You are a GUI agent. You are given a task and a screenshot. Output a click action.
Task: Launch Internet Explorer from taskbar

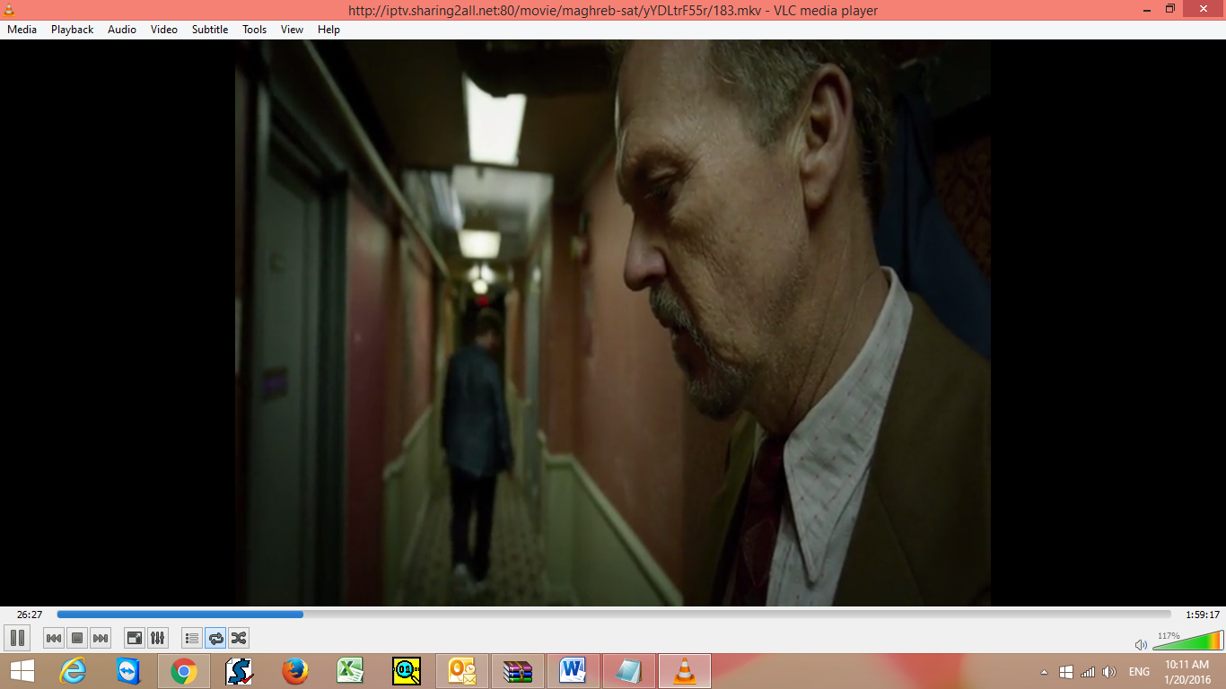tap(73, 671)
